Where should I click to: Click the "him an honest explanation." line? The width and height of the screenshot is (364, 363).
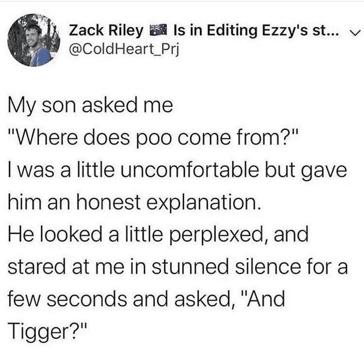coord(134,203)
